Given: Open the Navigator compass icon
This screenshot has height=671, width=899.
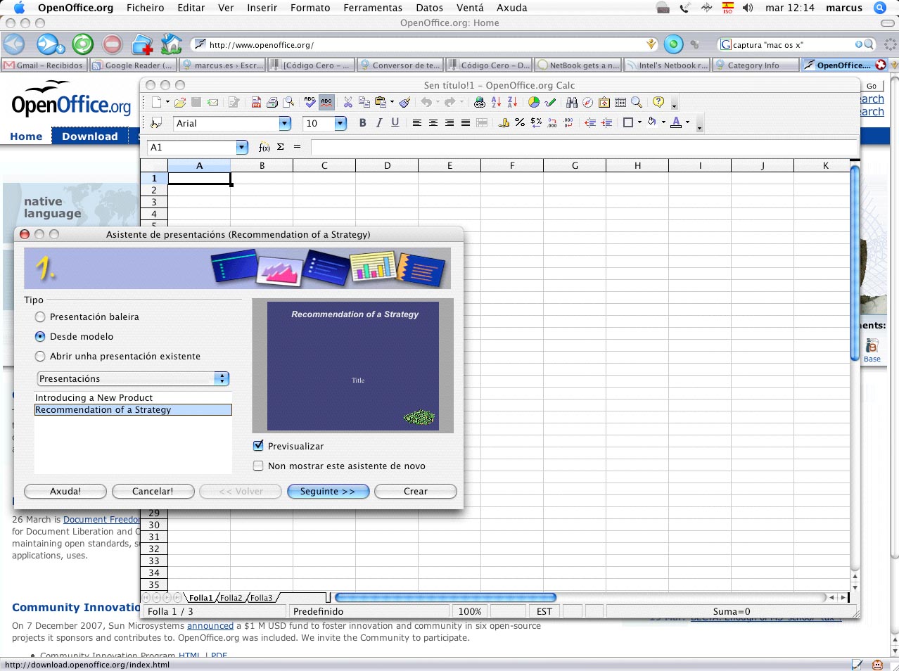Looking at the screenshot, I should [588, 103].
